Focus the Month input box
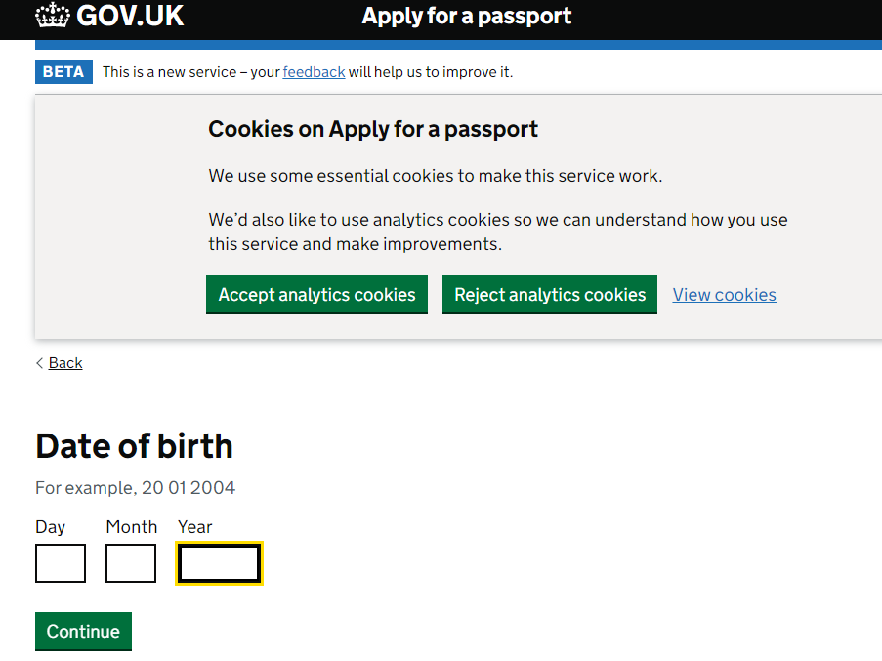The image size is (882, 661). (x=131, y=563)
